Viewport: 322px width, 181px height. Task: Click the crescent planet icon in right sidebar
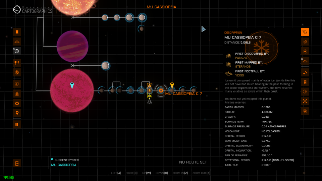(305, 92)
